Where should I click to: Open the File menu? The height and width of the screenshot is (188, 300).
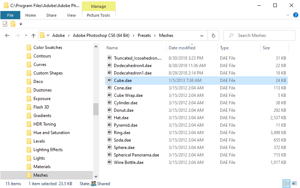click(10, 15)
